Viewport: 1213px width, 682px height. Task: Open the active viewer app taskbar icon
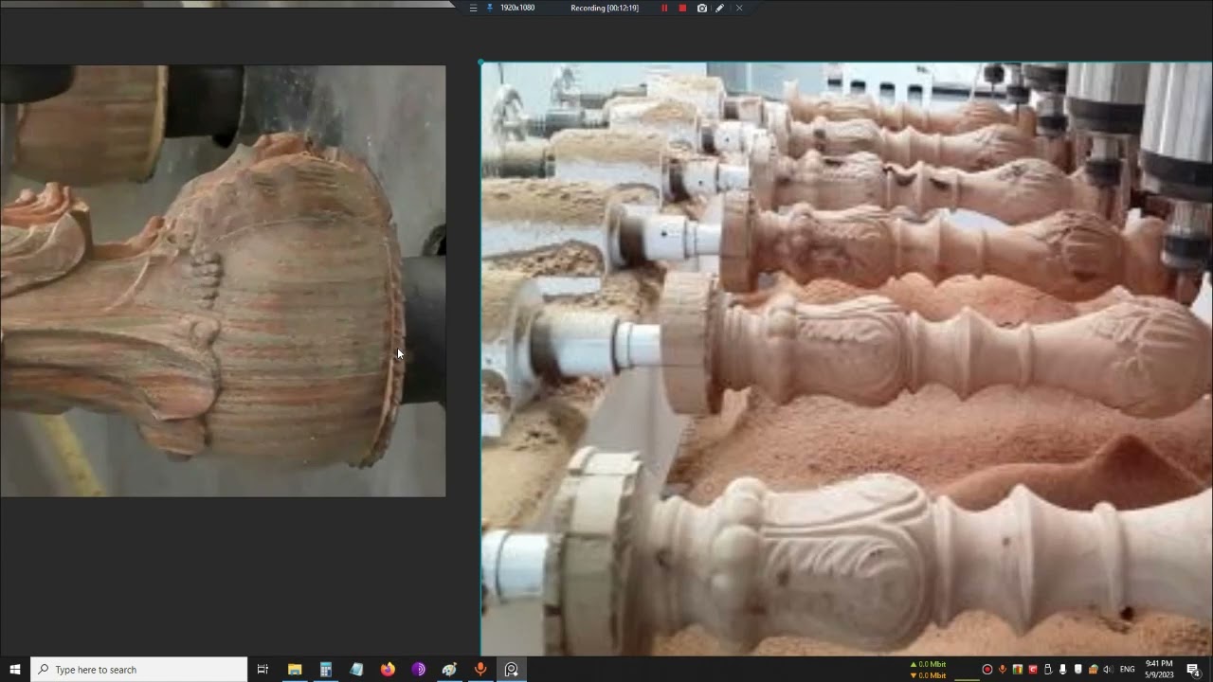(x=512, y=669)
